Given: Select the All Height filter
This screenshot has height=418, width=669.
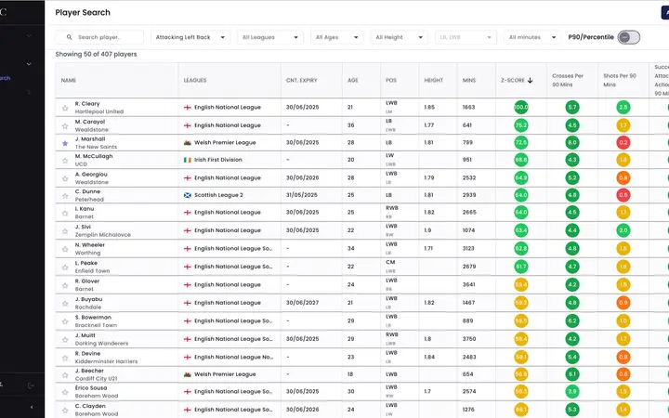Looking at the screenshot, I should pos(400,37).
